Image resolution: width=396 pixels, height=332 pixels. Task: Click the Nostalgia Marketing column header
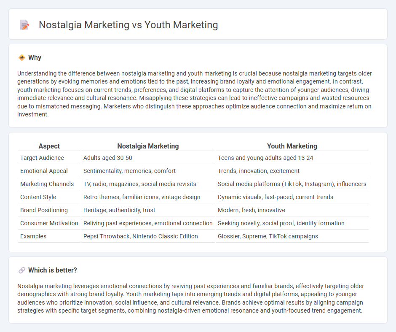pyautogui.click(x=148, y=146)
